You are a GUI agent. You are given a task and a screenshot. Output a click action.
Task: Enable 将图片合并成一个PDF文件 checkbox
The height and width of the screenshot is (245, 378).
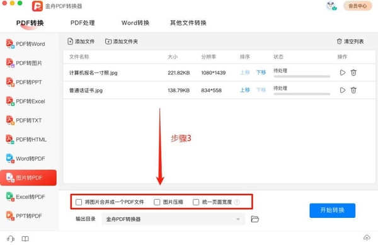[x=79, y=202]
